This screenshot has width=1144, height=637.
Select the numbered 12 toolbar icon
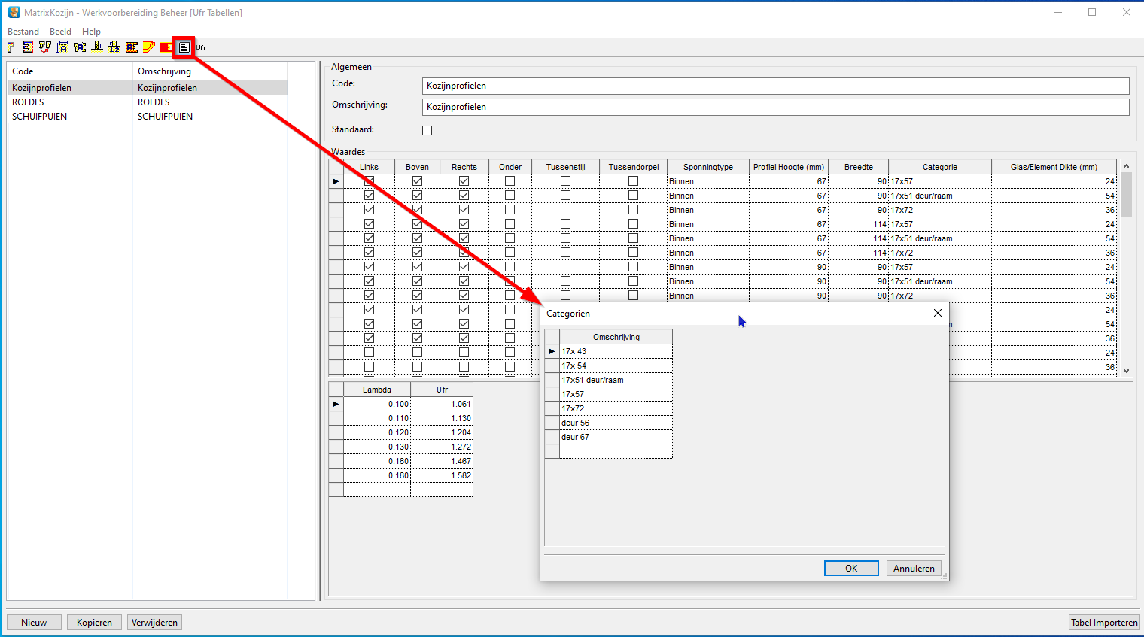114,47
